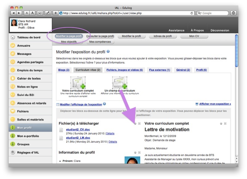Select the Blogs (3) tab
Viewport: 247px width, 179px height.
click(64, 70)
